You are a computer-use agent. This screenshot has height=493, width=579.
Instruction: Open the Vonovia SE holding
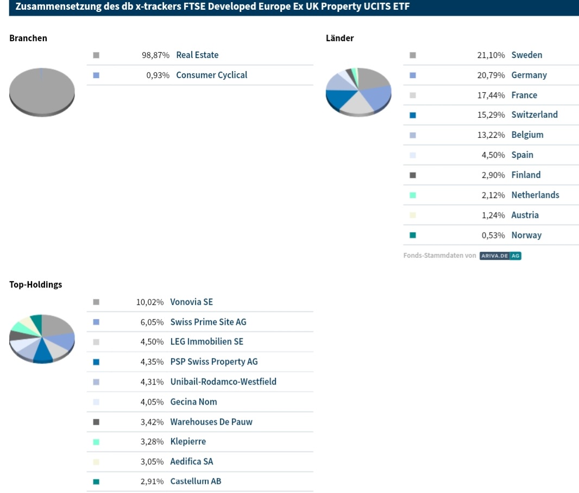coord(191,302)
